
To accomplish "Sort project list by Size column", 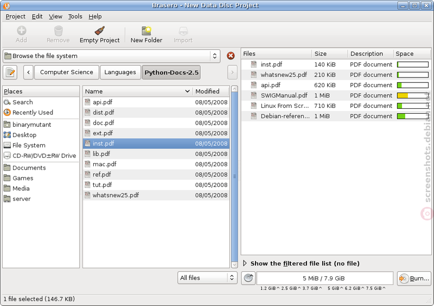I will [330, 54].
